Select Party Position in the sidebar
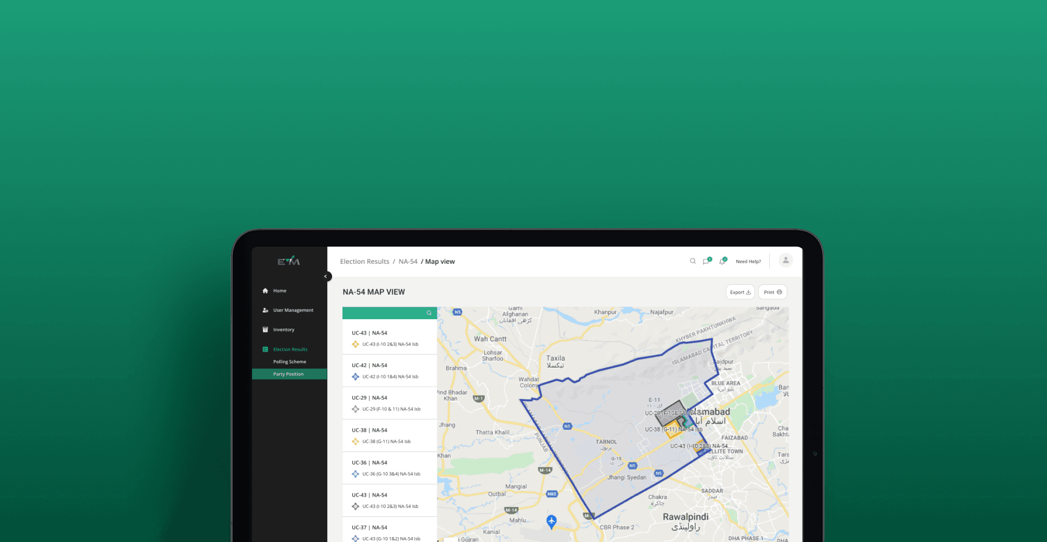The image size is (1047, 542). [290, 374]
